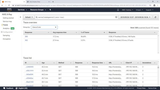Click the browser back arrow
160x90 pixels.
[2, 5]
